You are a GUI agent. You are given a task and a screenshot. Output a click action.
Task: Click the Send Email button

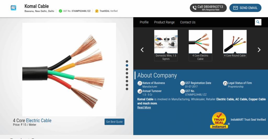coord(245,8)
